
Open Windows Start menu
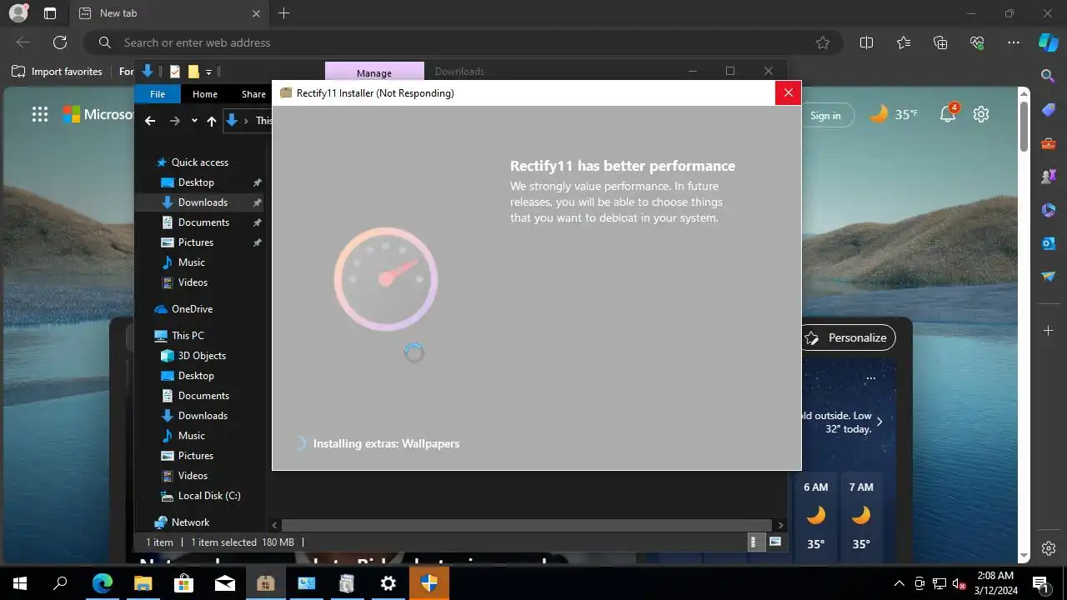[20, 583]
